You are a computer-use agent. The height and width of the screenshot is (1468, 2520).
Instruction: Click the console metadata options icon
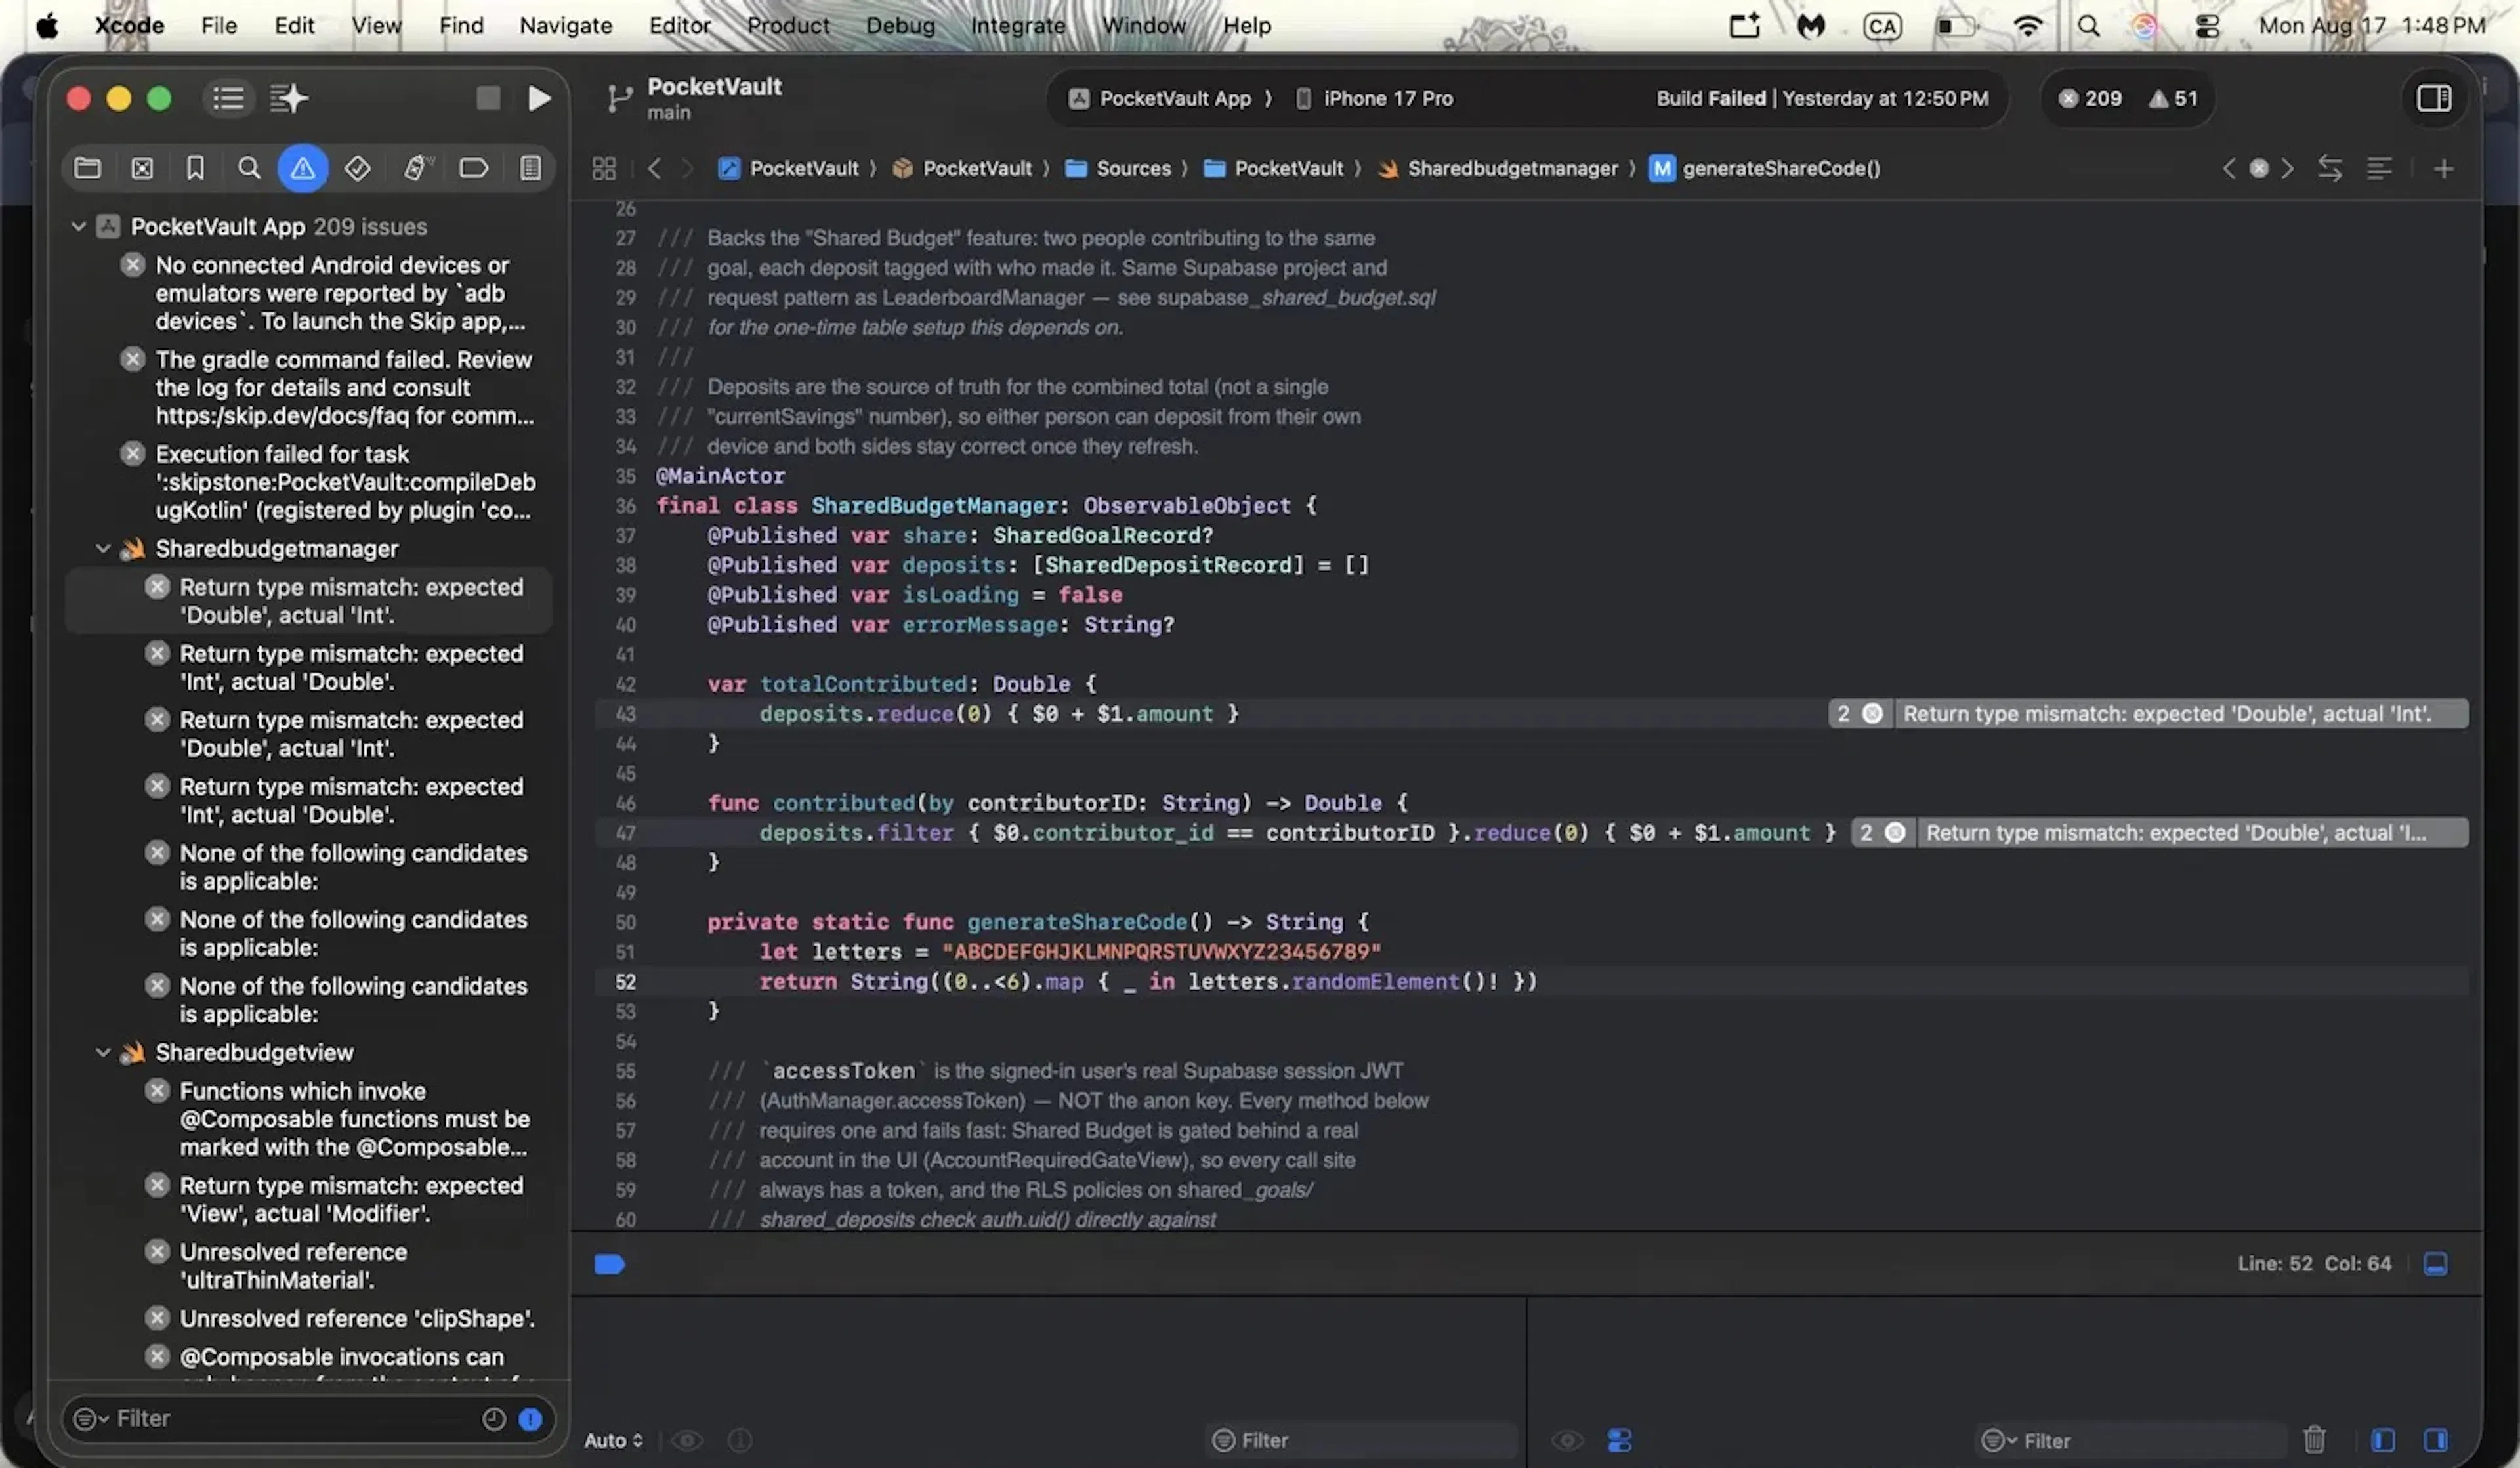[x=1619, y=1440]
